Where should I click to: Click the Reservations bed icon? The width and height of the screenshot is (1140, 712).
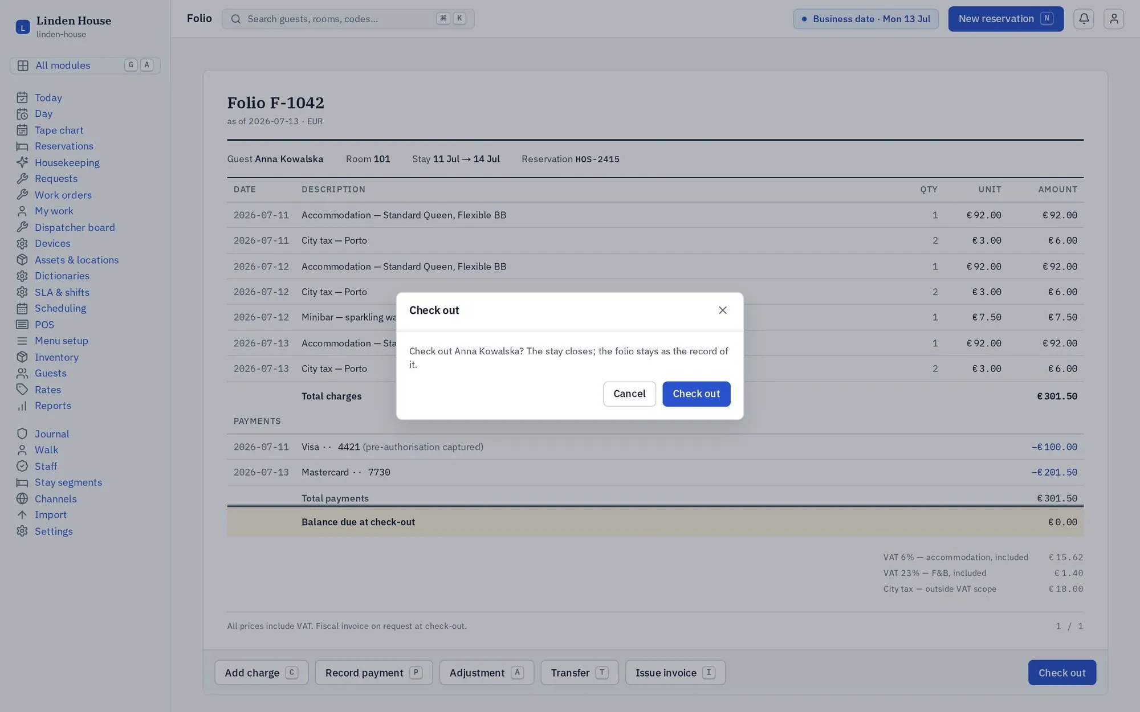click(x=22, y=146)
